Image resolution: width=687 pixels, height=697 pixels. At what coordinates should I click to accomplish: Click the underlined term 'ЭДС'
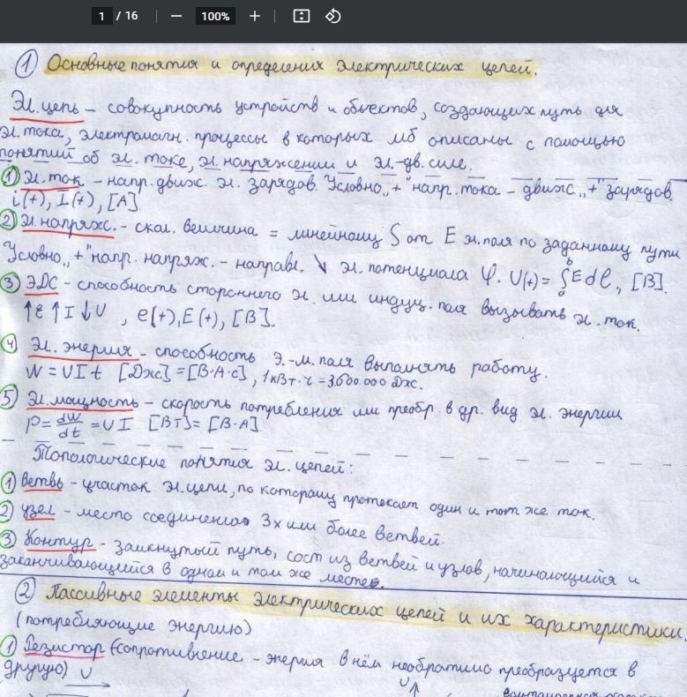[41, 284]
